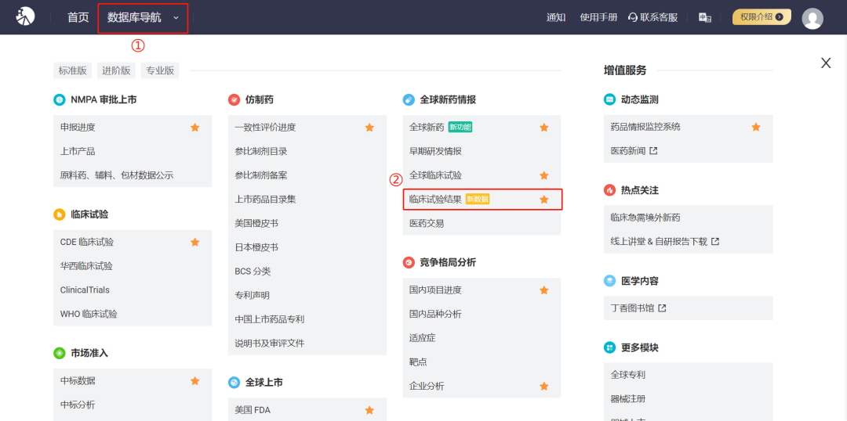The image size is (847, 421).
Task: Click the NMPA 审批上市 category icon
Action: tap(59, 99)
